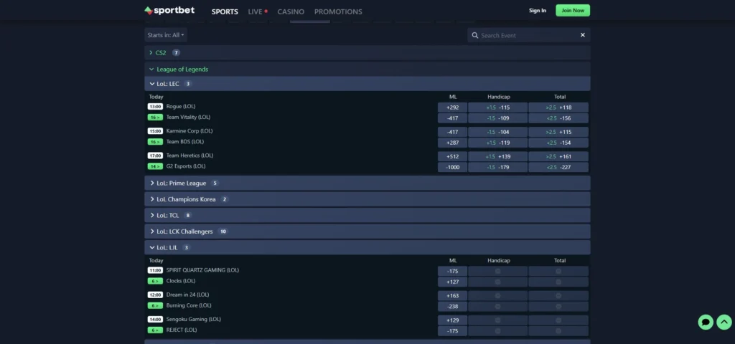Focus the Search Event field
Image resolution: width=735 pixels, height=344 pixels.
529,35
